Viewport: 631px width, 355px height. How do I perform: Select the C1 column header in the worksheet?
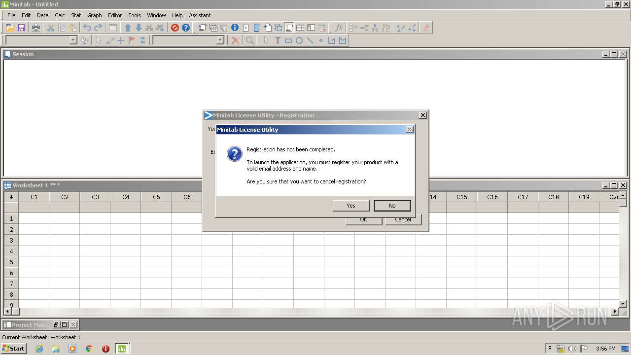tap(34, 197)
